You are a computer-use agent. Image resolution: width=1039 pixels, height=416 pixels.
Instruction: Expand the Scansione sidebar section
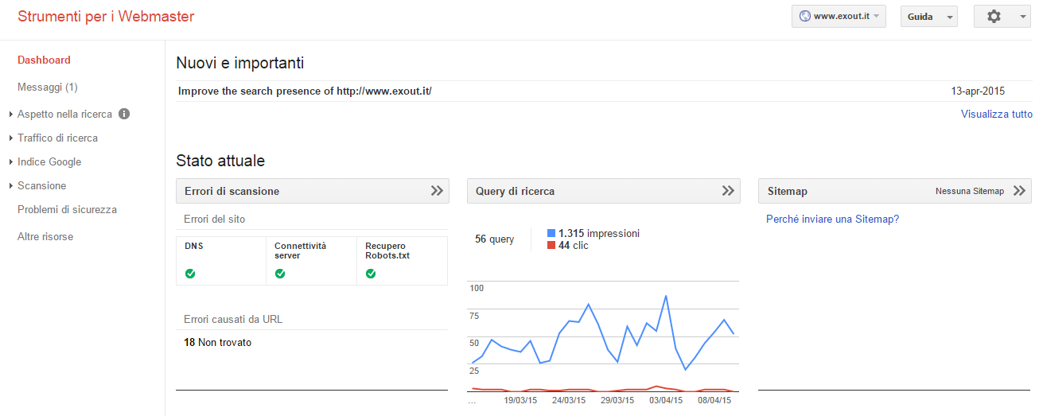pos(41,185)
